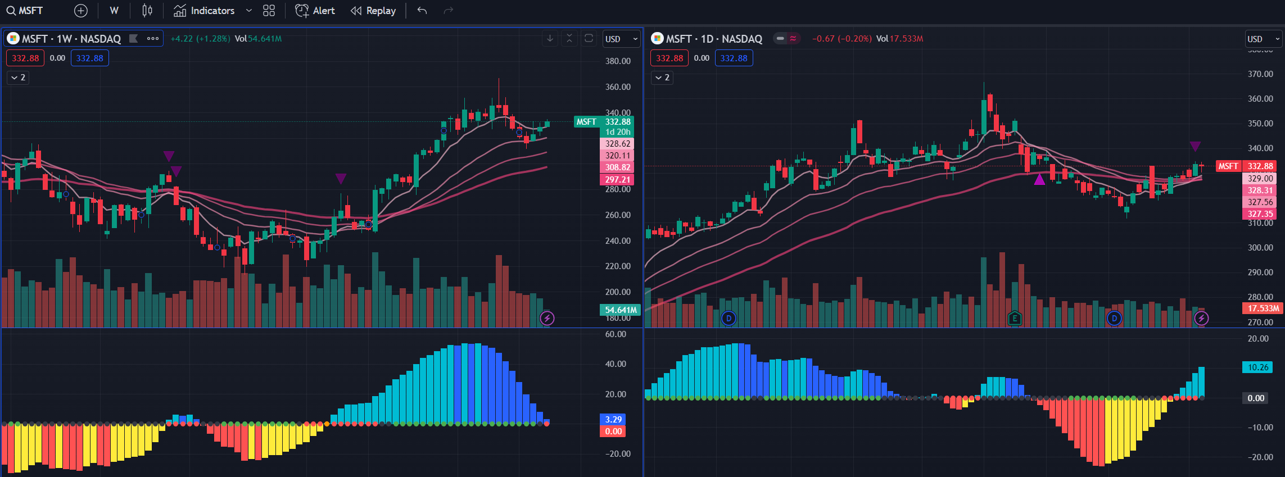Click the pink up-triangle signal on the daily chart

pyautogui.click(x=1039, y=180)
